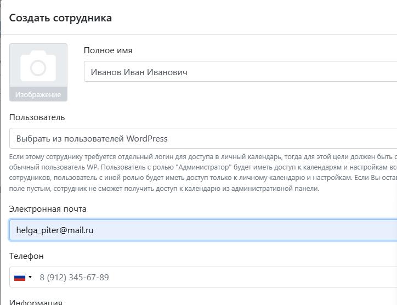Click the "Изображение" caption under the camera
Screen dimensions: 397x305
point(38,94)
